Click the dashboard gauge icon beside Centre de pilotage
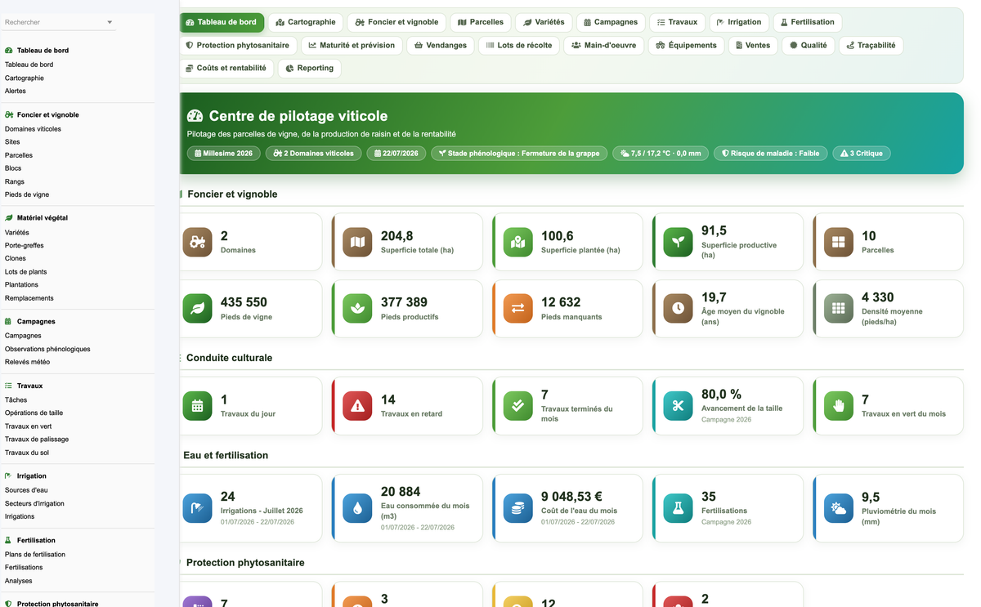 [x=195, y=116]
